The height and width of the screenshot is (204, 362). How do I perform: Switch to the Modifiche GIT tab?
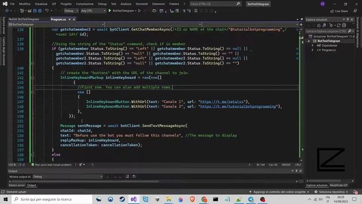pyautogui.click(x=339, y=185)
